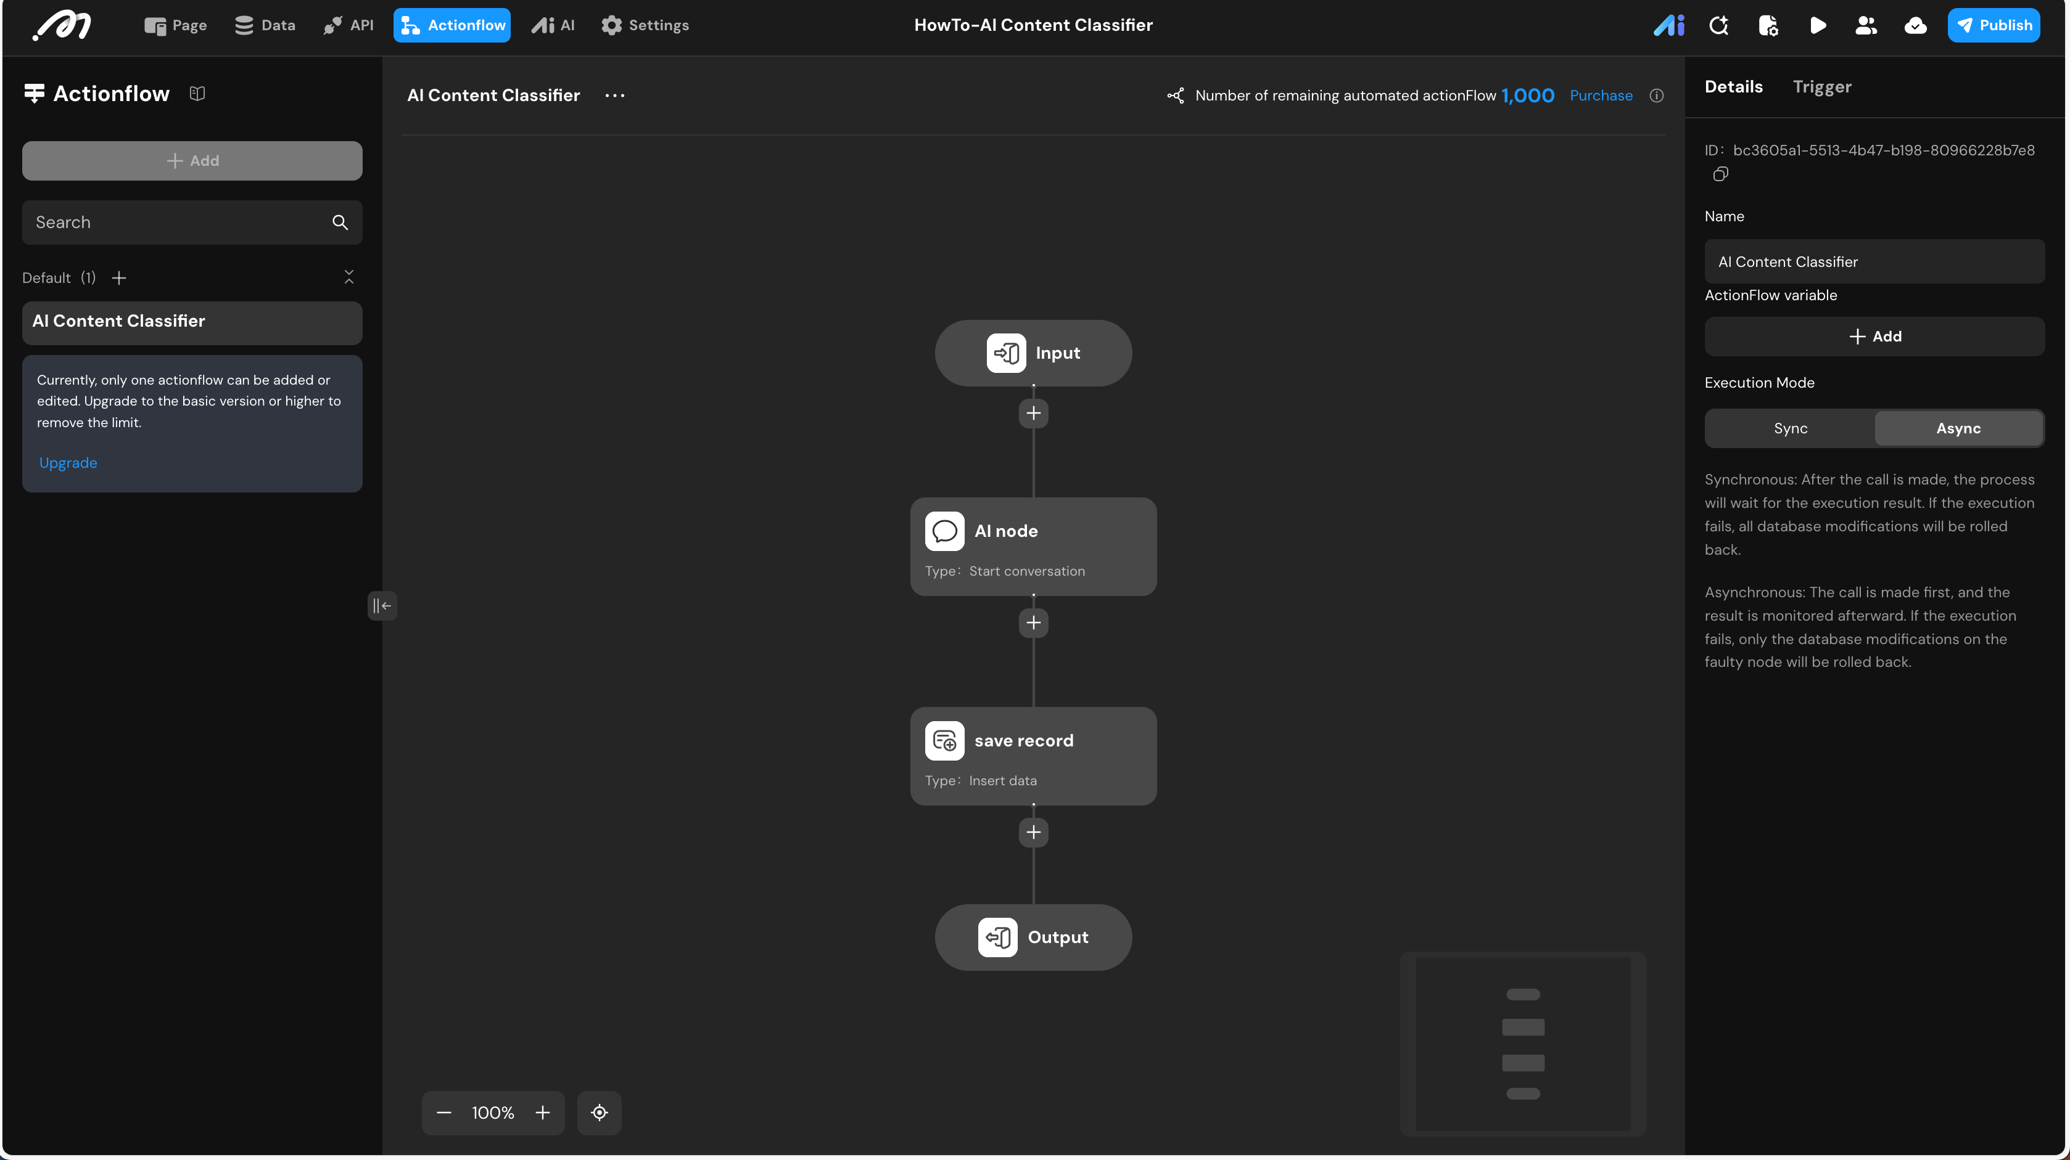Viewport: 2070px width, 1160px height.
Task: Open the Data section in top menu
Action: pyautogui.click(x=265, y=26)
